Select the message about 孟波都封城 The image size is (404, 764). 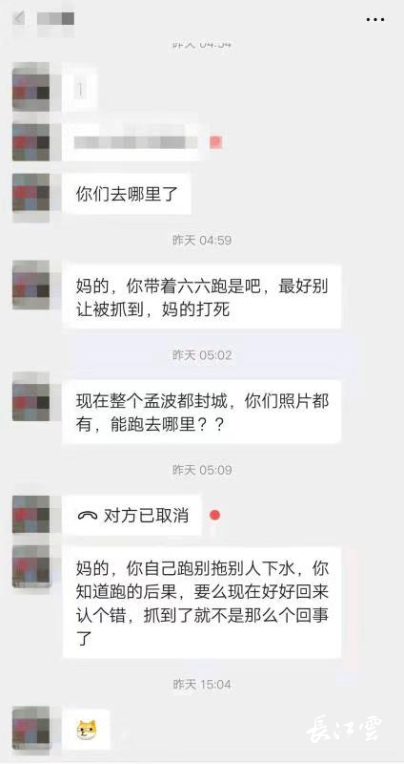[x=202, y=413]
